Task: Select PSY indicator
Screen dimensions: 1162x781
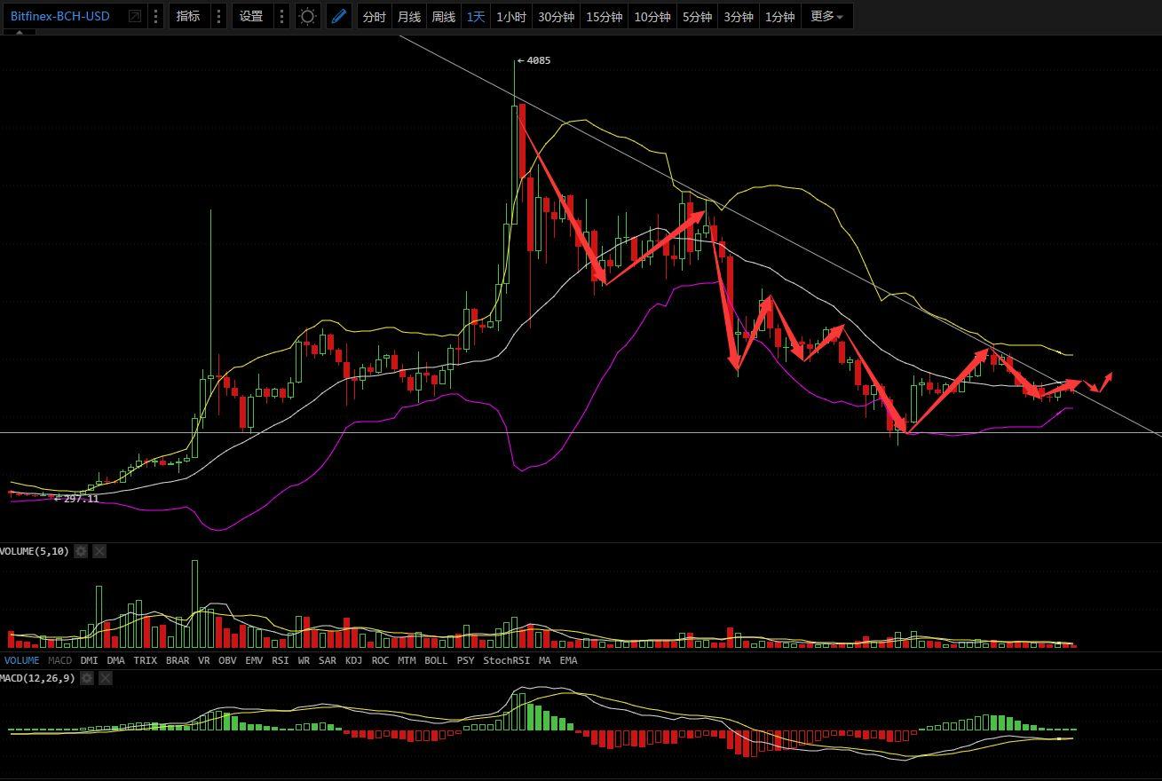Action: (465, 660)
